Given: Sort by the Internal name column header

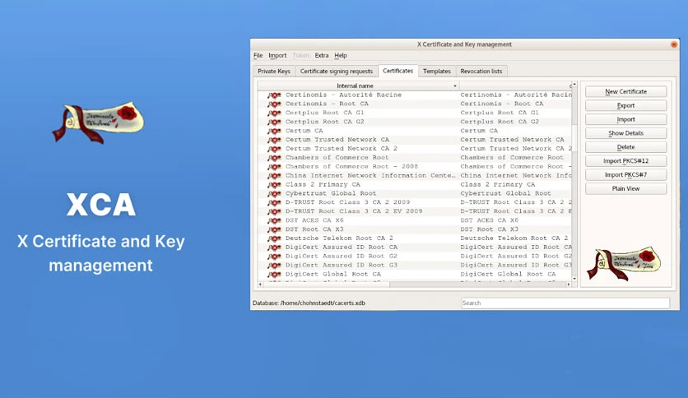Looking at the screenshot, I should click(358, 86).
